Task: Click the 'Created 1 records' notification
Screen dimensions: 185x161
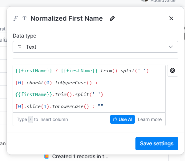Action: pyautogui.click(x=80, y=156)
